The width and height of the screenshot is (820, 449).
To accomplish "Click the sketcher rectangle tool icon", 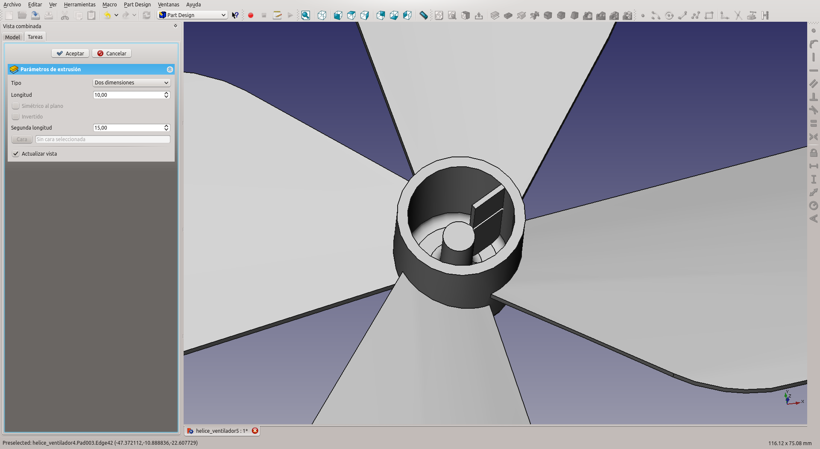I will click(709, 15).
